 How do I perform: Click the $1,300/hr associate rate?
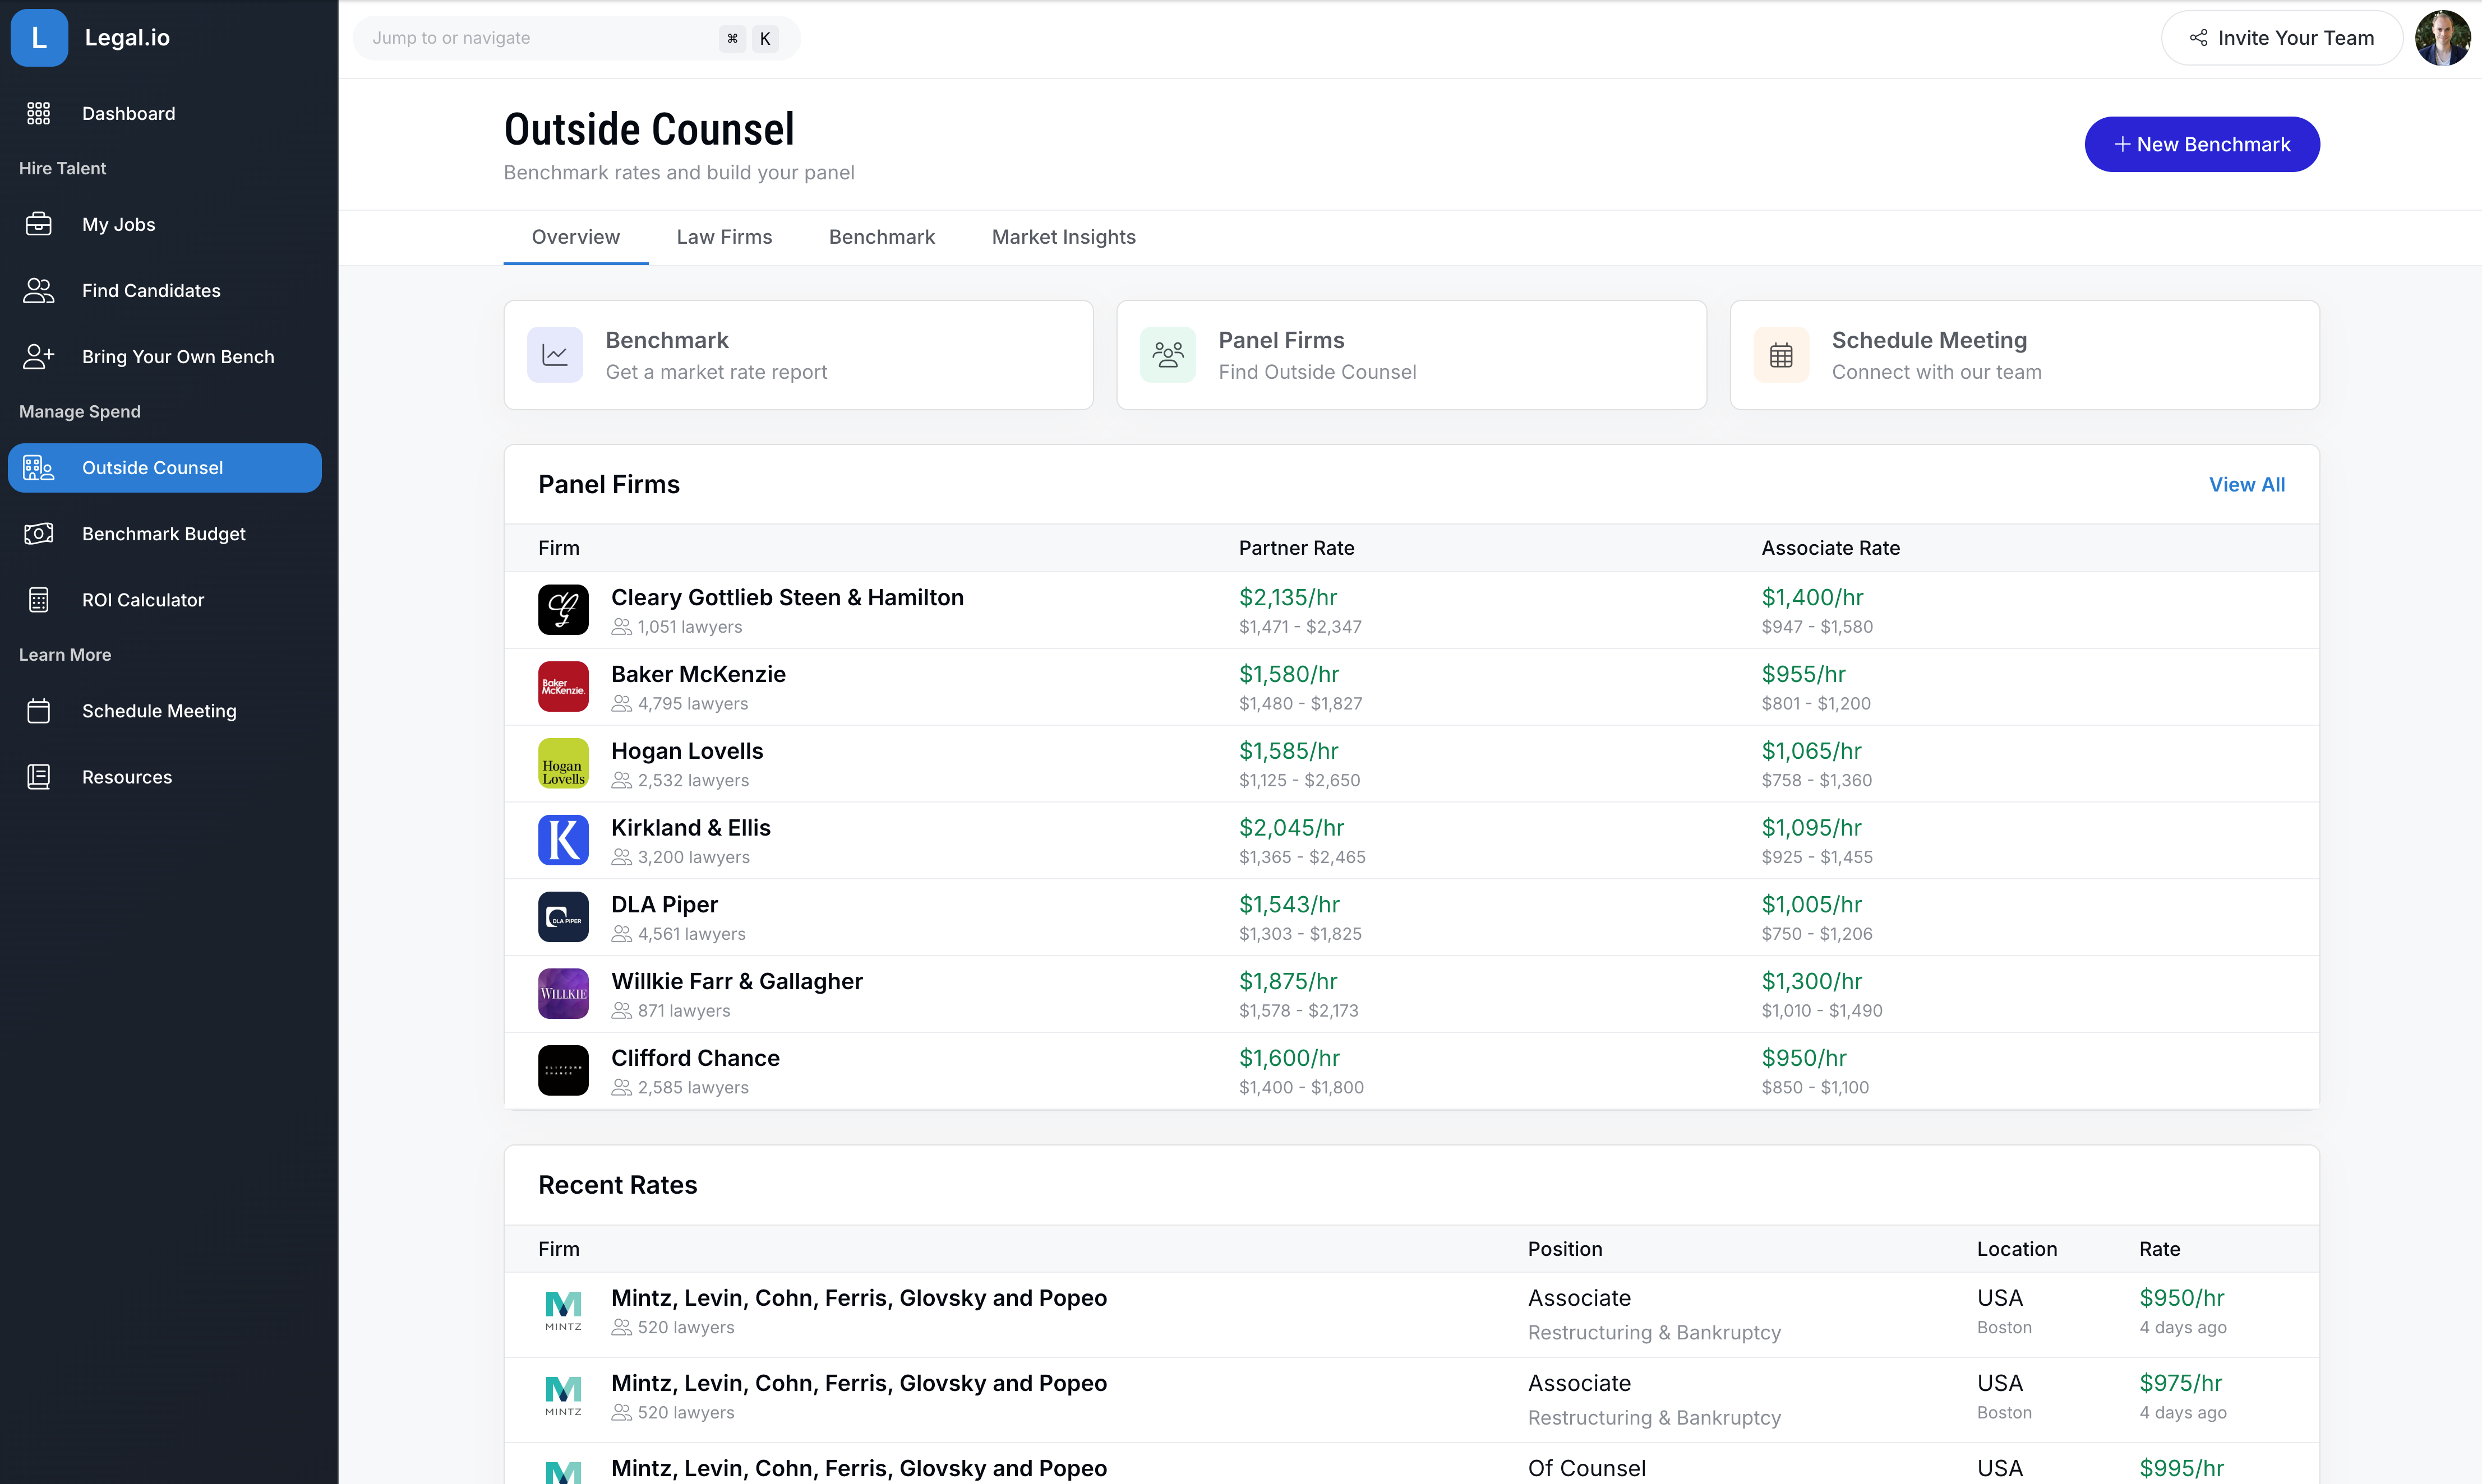[x=1812, y=982]
